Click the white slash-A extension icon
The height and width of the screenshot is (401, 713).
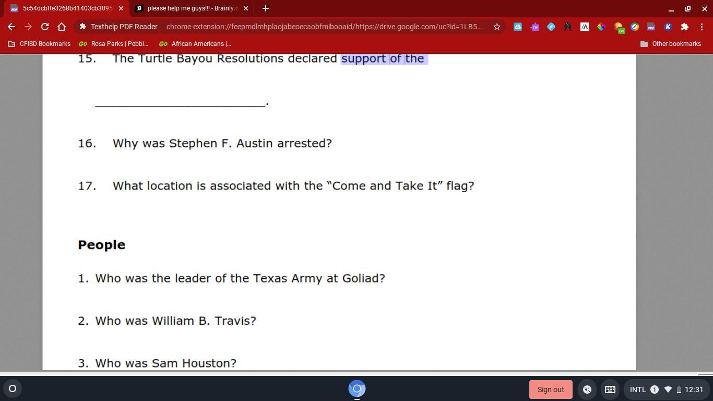click(x=585, y=27)
